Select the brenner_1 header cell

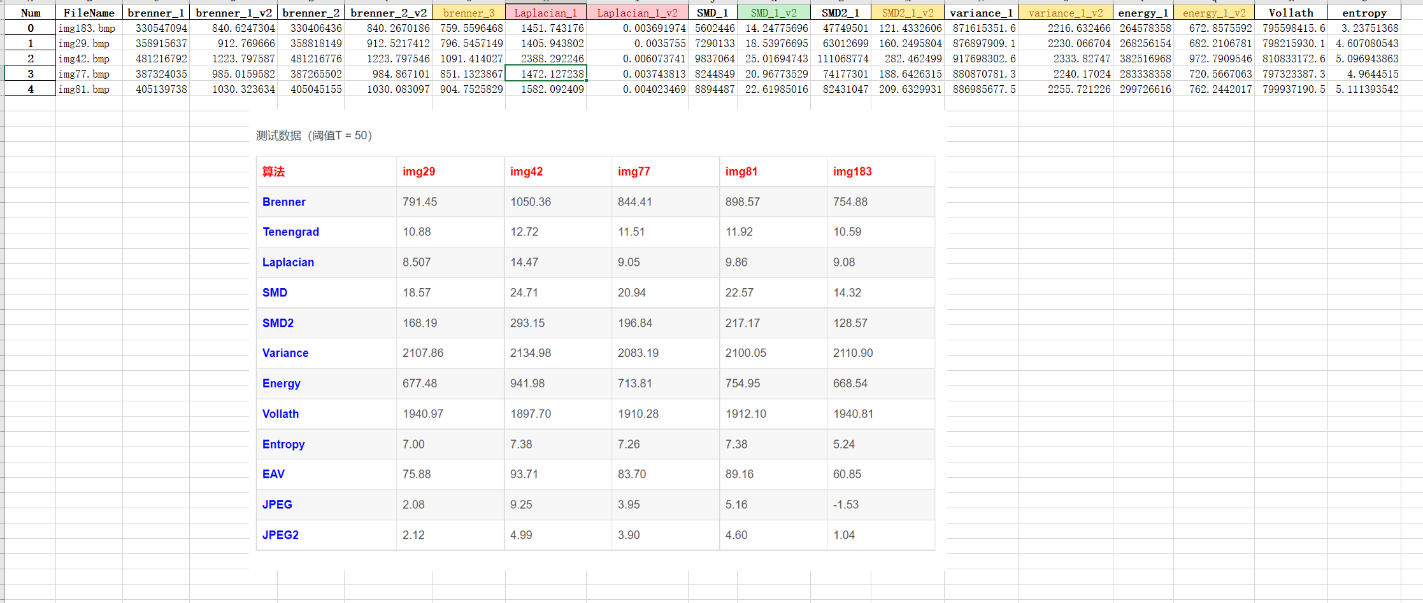(x=156, y=13)
